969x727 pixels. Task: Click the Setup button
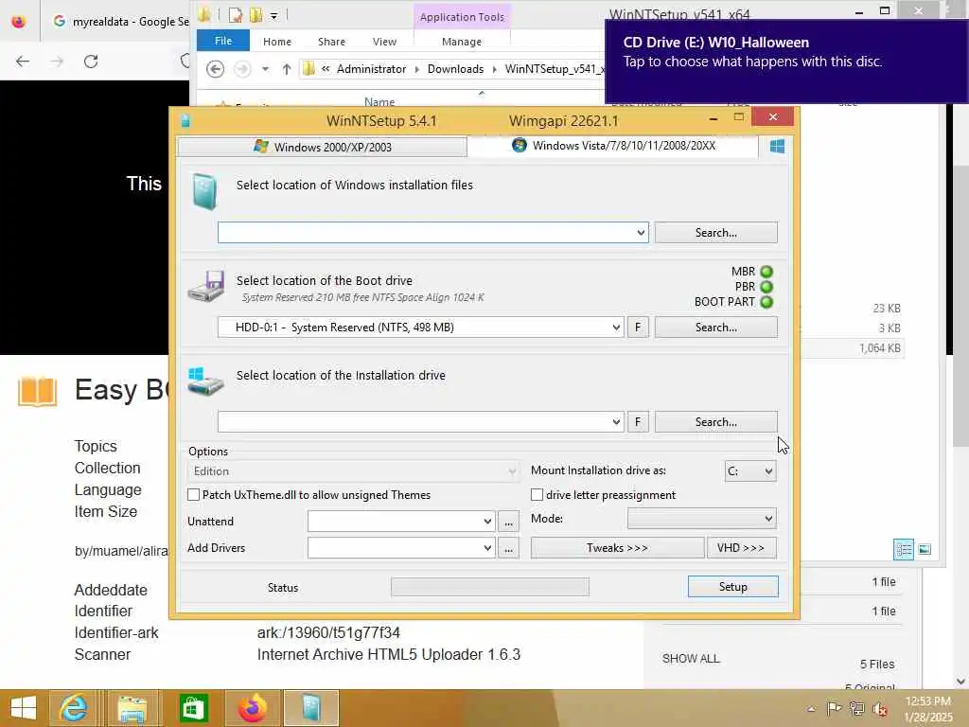click(x=733, y=587)
